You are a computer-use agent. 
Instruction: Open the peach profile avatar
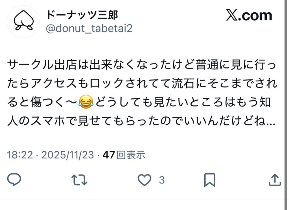tap(23, 21)
